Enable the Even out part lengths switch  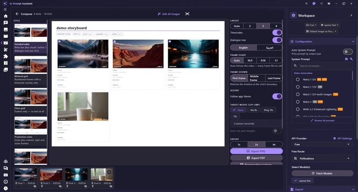click(x=277, y=131)
